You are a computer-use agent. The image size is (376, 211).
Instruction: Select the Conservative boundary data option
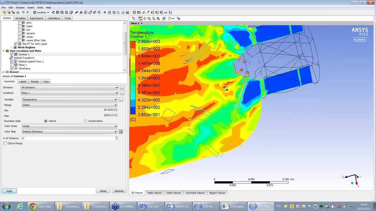[x=85, y=121]
